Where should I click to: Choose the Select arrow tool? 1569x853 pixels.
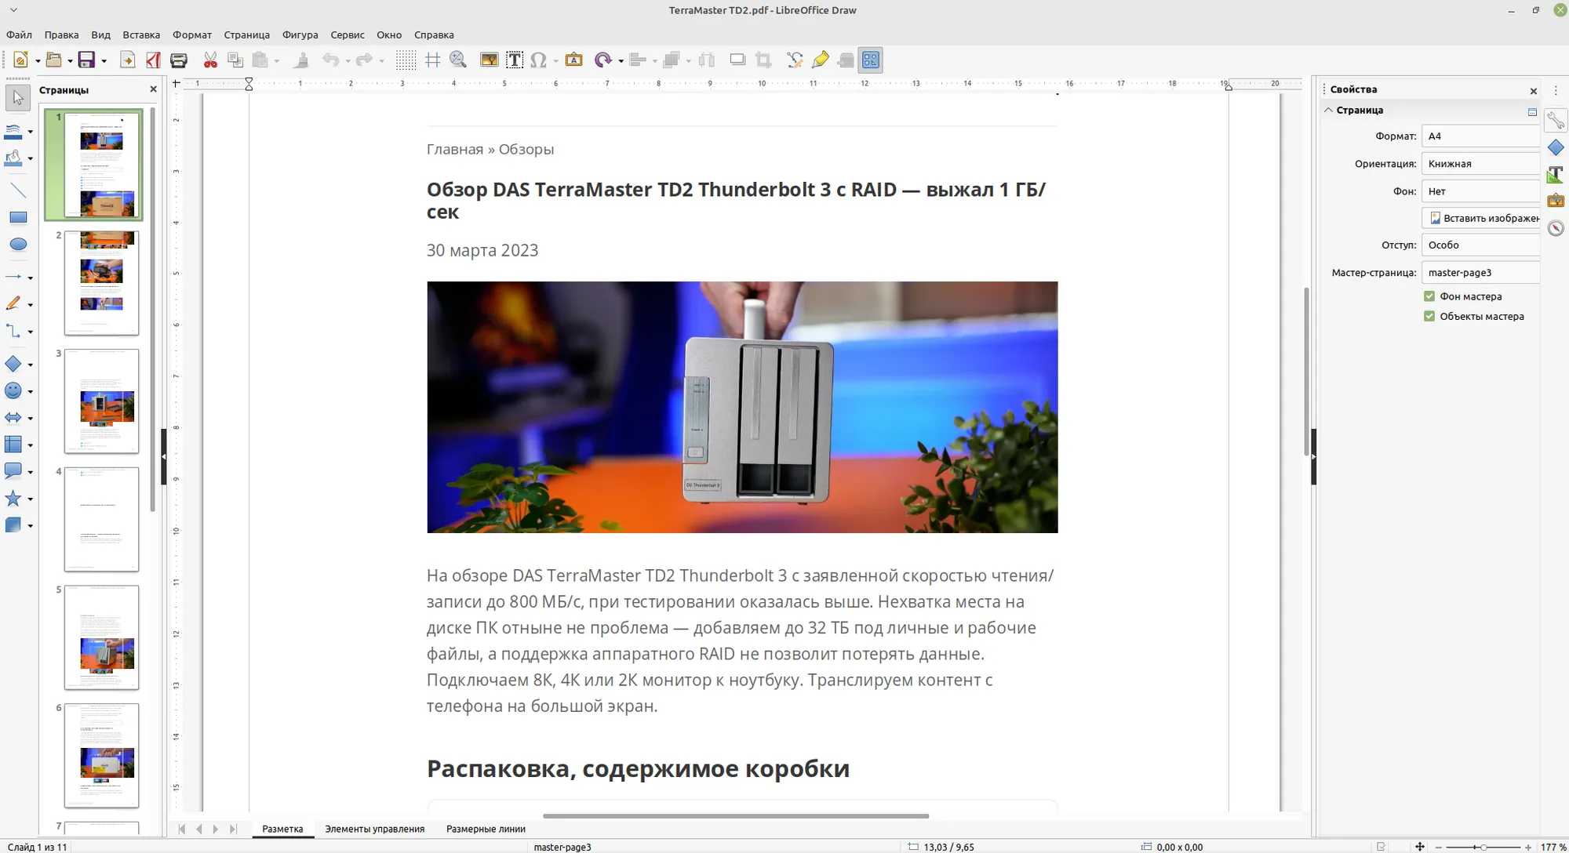pyautogui.click(x=18, y=98)
